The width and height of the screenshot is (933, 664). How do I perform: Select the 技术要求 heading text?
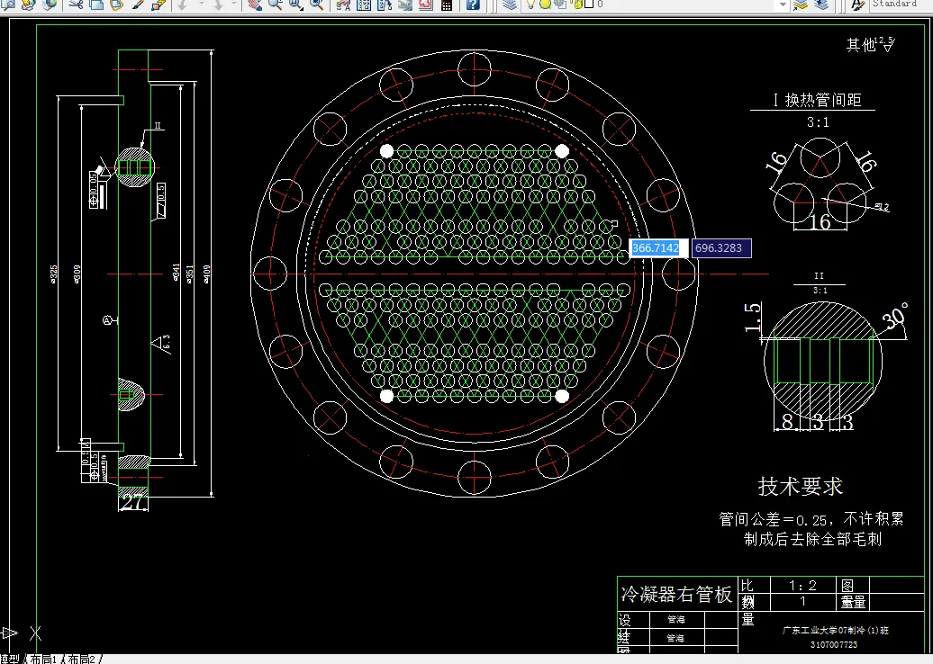point(801,486)
